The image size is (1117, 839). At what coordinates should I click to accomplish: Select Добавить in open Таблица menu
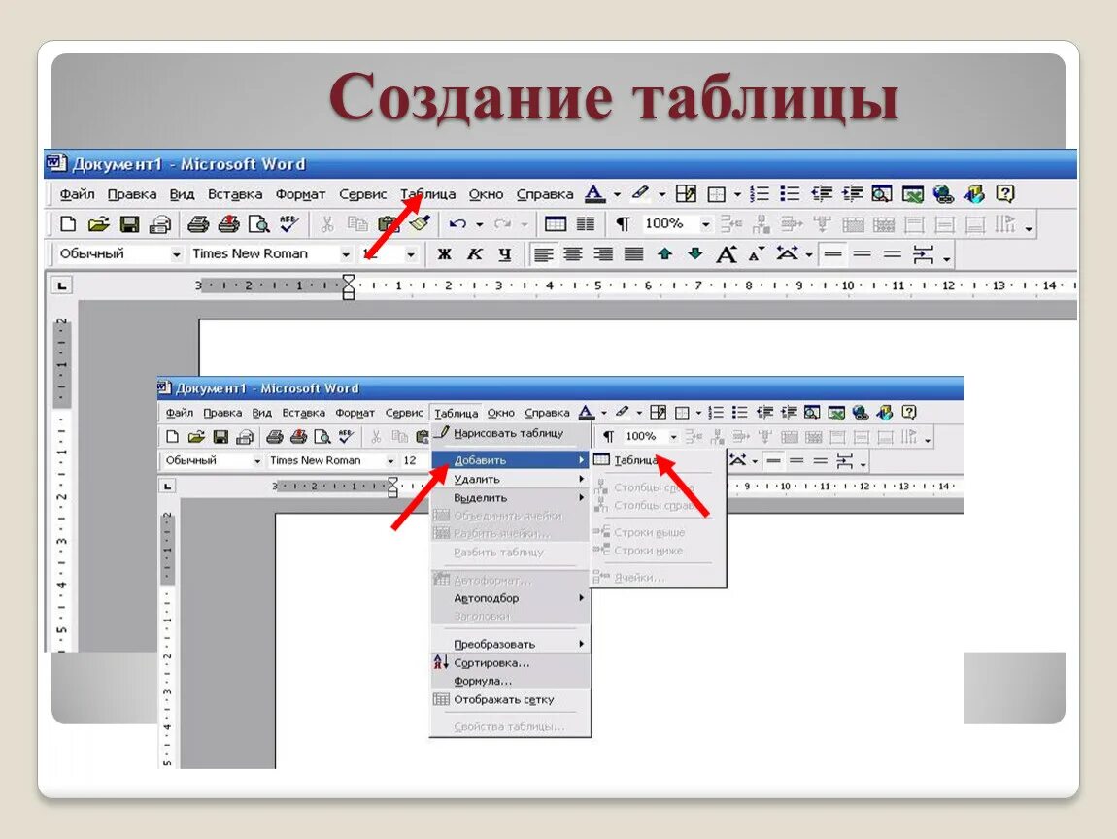(512, 460)
